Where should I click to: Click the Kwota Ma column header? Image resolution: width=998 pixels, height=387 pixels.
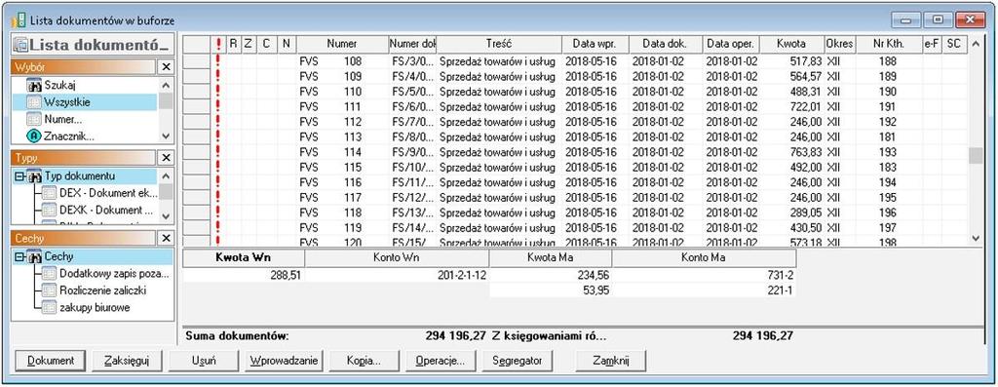(550, 257)
